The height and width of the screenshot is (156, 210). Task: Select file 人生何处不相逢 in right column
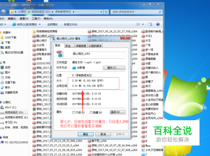click(x=152, y=100)
